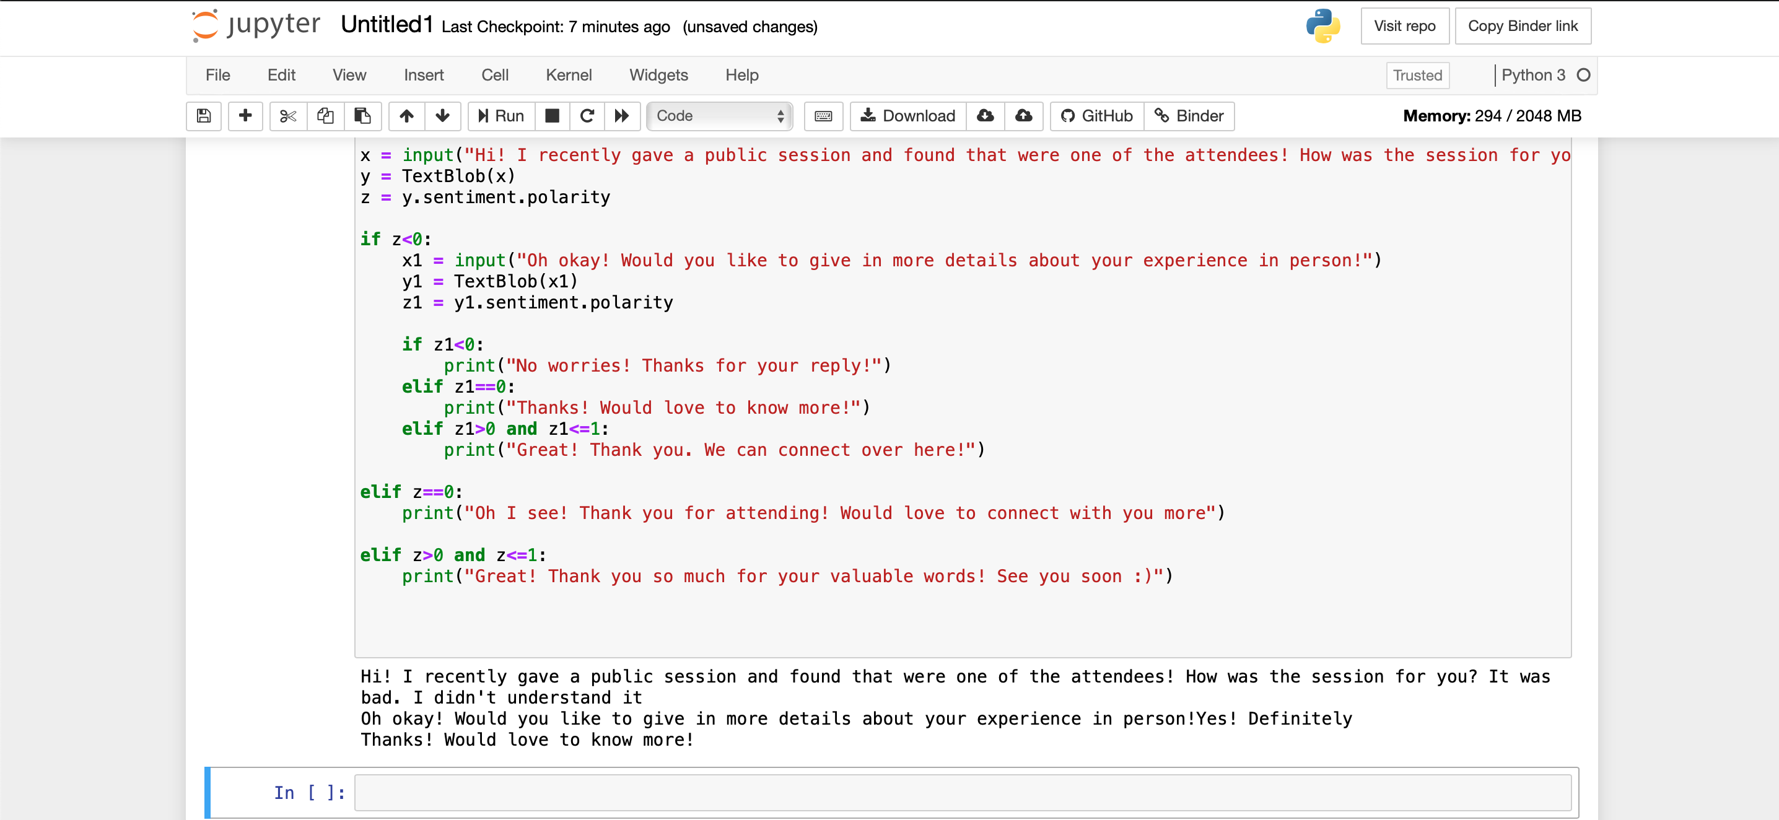Image resolution: width=1779 pixels, height=820 pixels.
Task: Move the selected cell down
Action: tap(443, 116)
